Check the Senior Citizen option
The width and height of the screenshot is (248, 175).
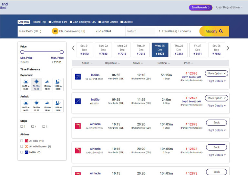(100, 22)
